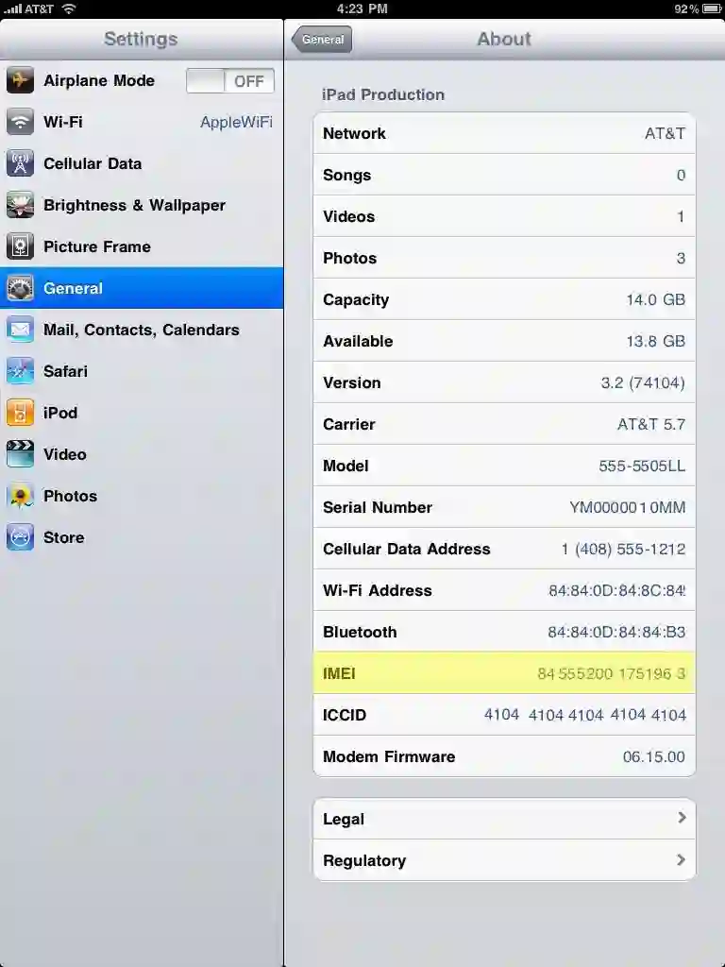Viewport: 725px width, 967px height.
Task: Tap the 13.8 GB available value
Action: click(655, 341)
